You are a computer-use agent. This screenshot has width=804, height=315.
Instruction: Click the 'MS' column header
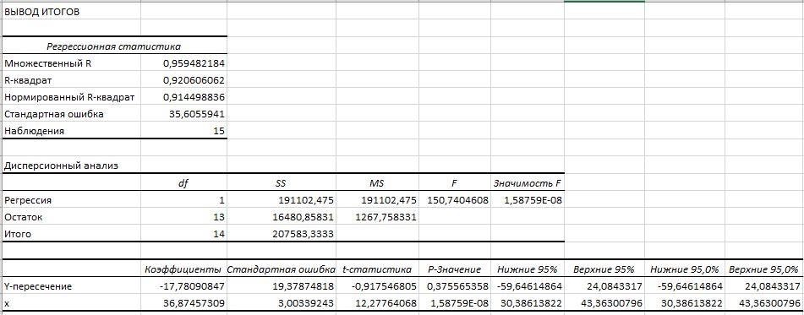coord(377,182)
